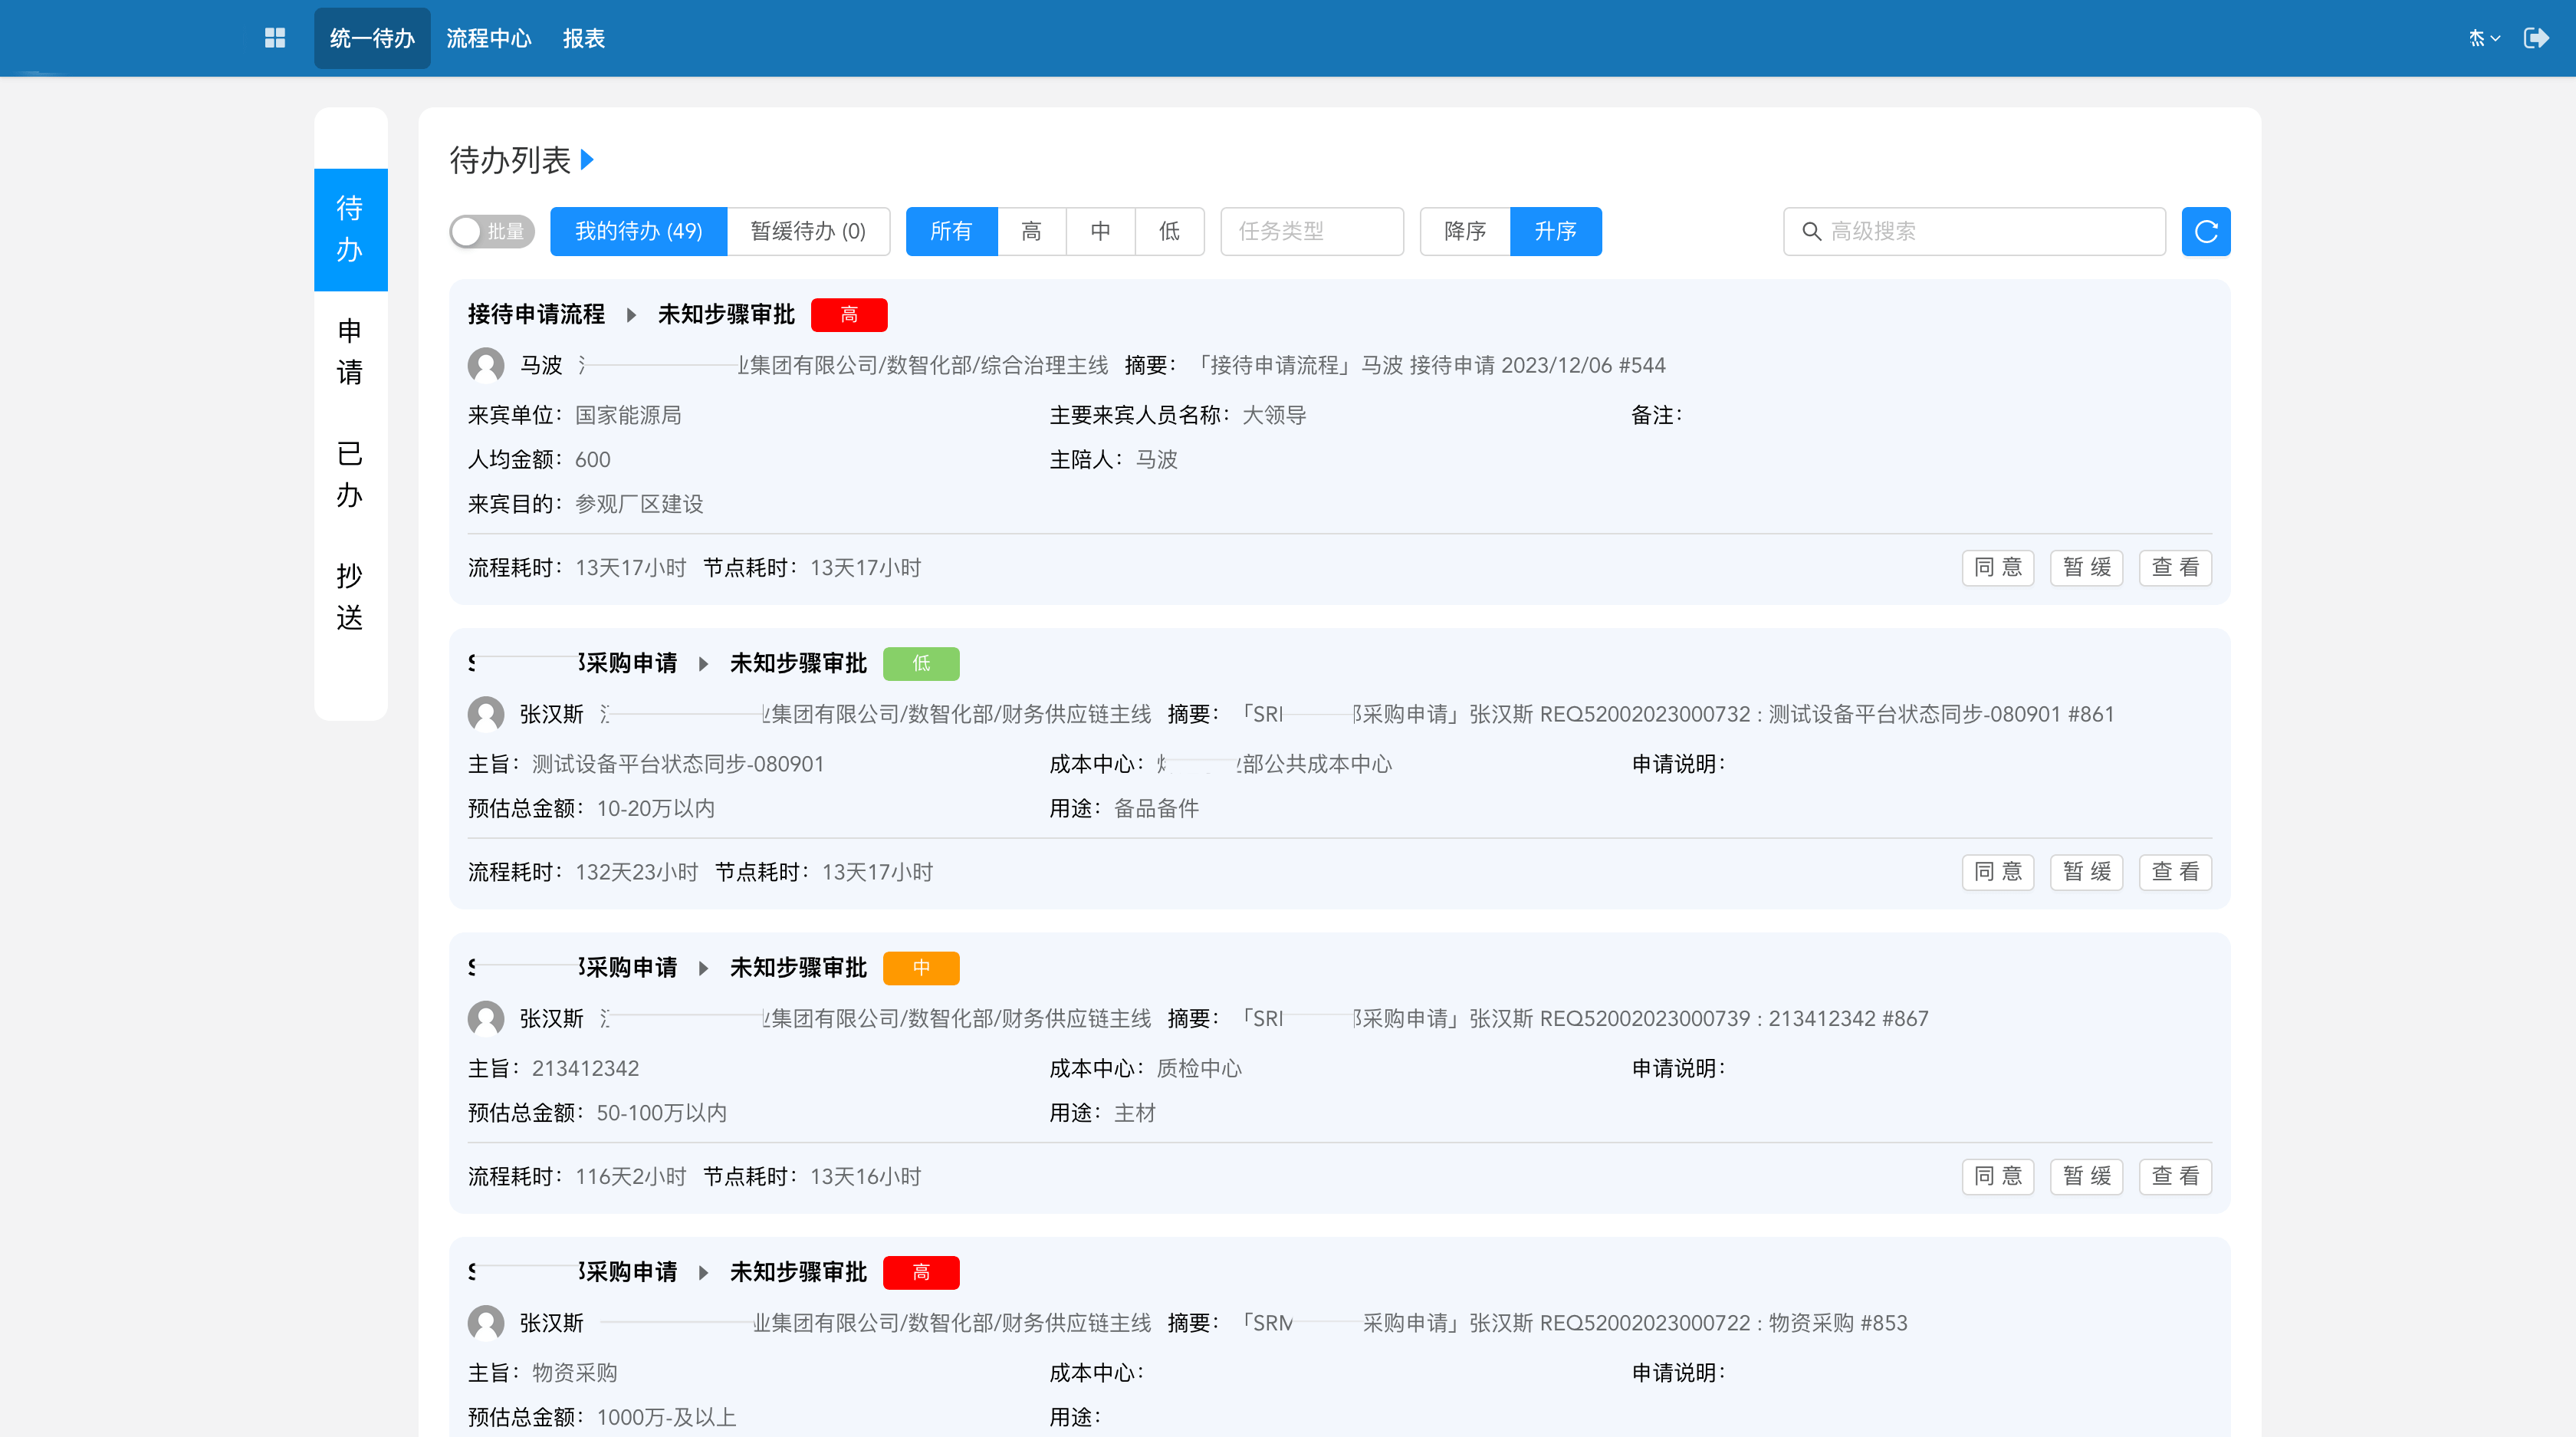The height and width of the screenshot is (1437, 2576).
Task: Click 查看 on task #867
Action: 2174,1177
